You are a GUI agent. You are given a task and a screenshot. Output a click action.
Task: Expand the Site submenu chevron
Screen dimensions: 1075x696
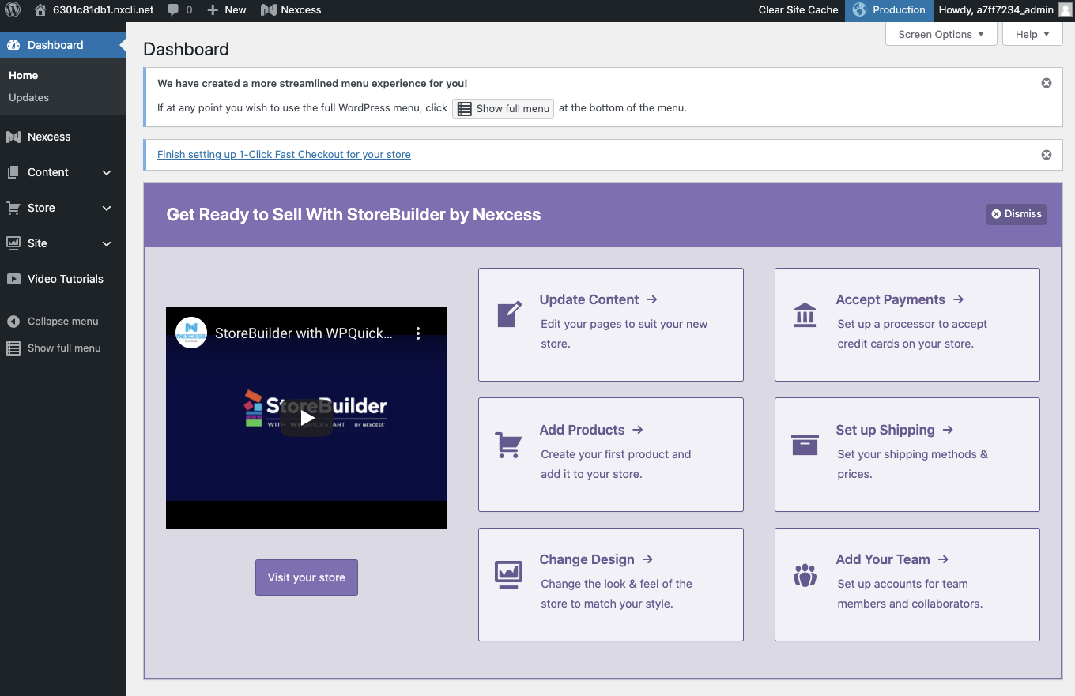coord(107,243)
